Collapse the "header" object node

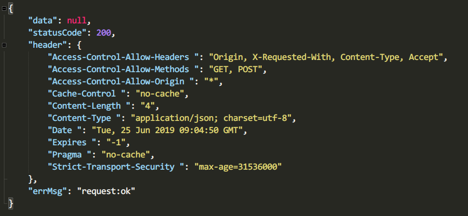pyautogui.click(x=4, y=45)
